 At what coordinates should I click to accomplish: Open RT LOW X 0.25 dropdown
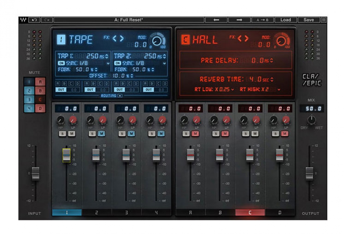(232, 90)
